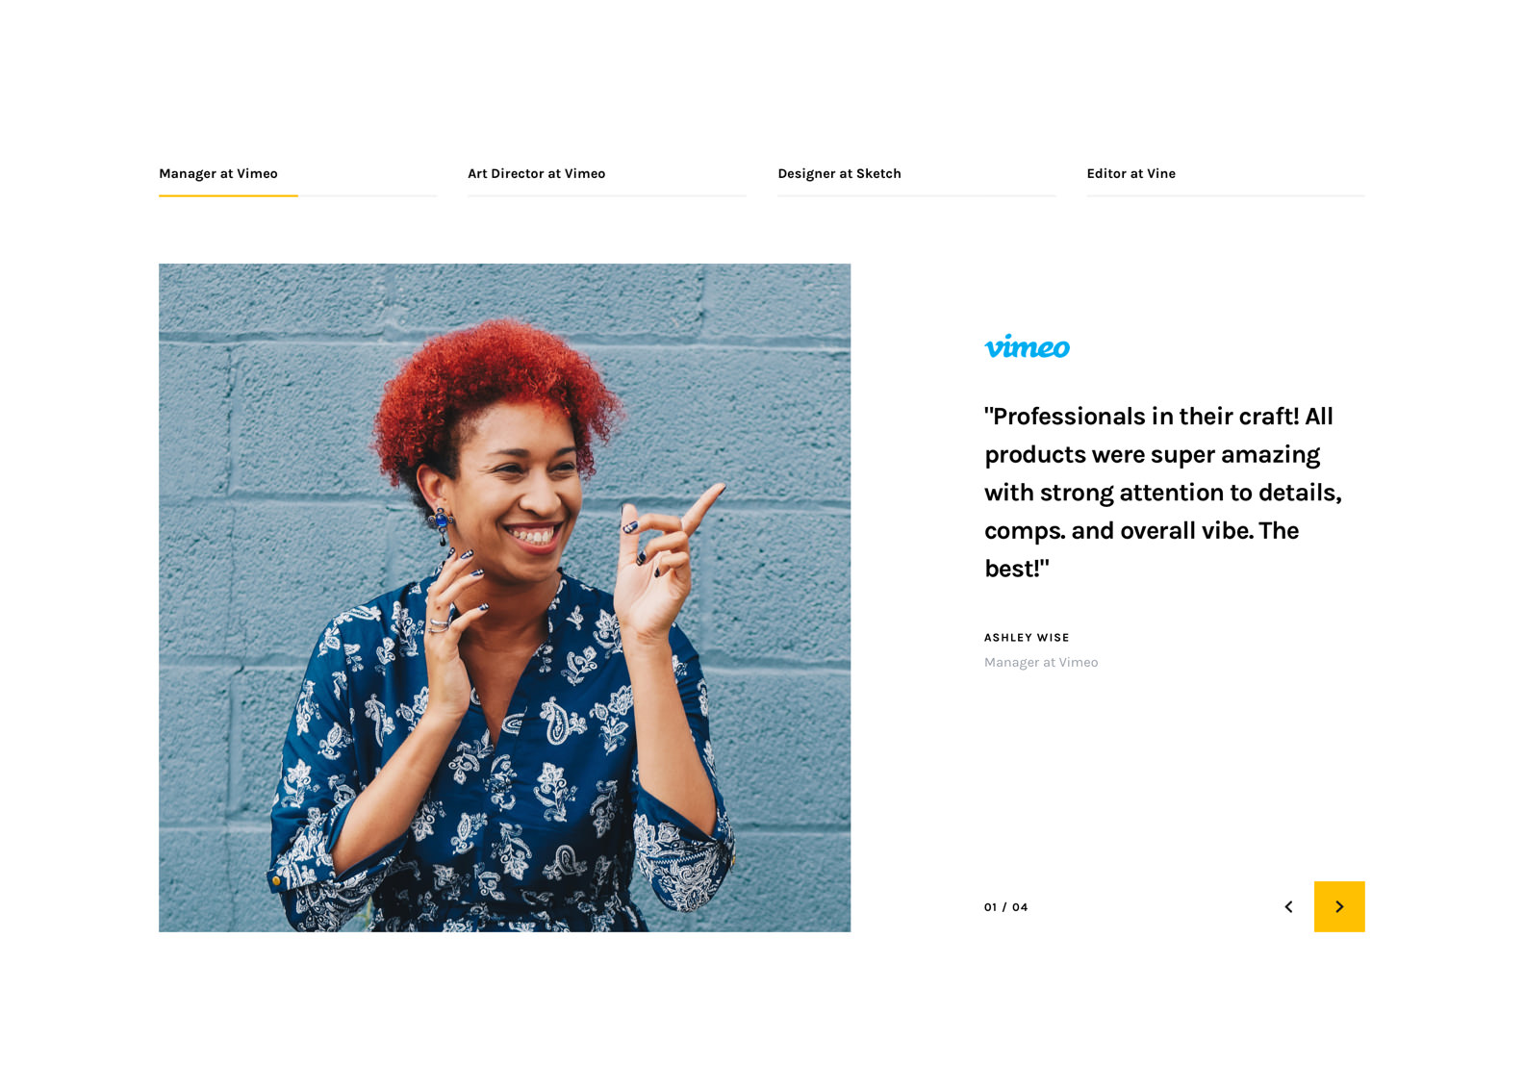
Task: Open the photo of the red-haired woman
Action: pos(504,597)
